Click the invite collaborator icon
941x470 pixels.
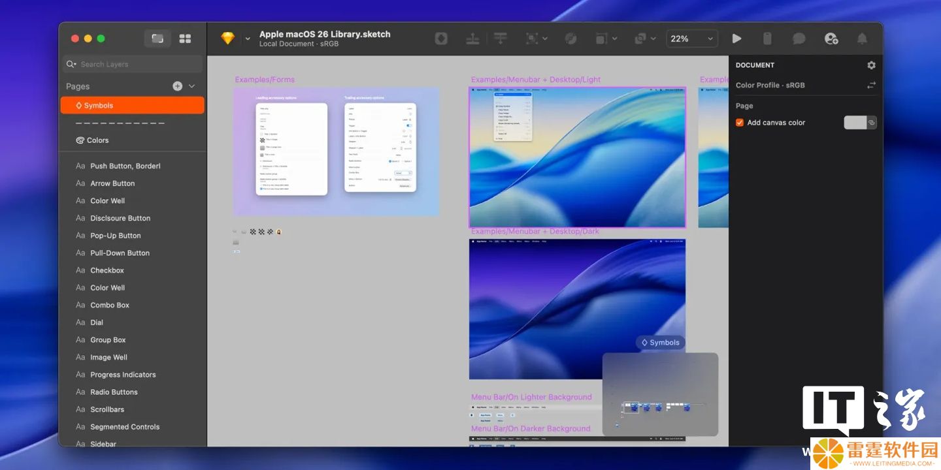(831, 39)
